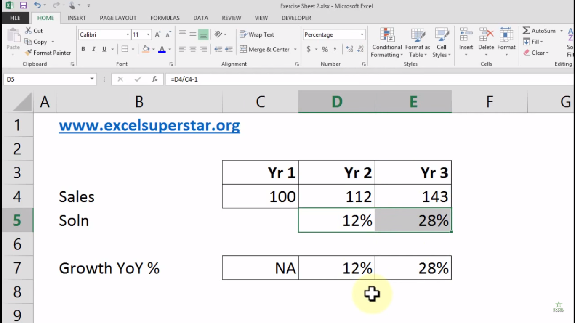575x323 pixels.
Task: Expand the Fill Color dropdown arrow
Action: pos(153,49)
